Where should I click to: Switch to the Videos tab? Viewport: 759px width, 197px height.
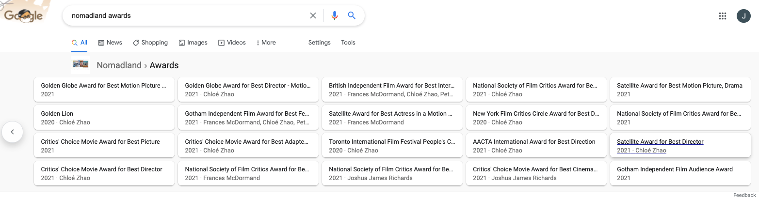tap(232, 43)
